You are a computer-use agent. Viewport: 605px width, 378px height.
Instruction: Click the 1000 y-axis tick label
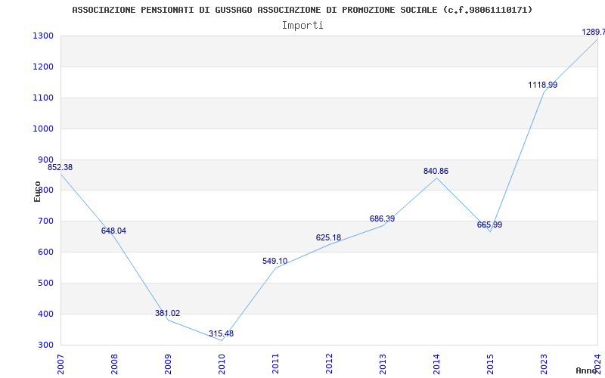tap(43, 129)
